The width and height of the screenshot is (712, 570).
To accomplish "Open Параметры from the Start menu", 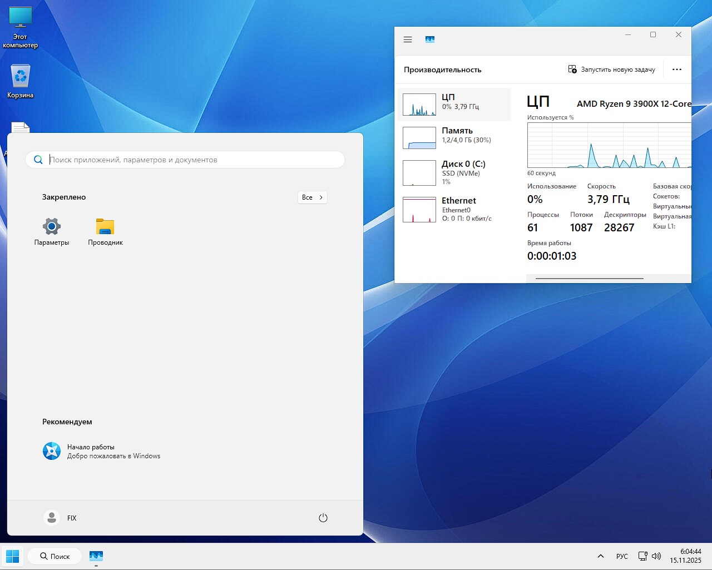I will [51, 232].
